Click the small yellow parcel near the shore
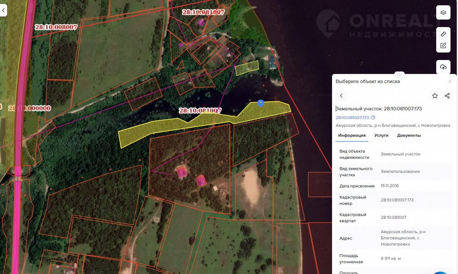This screenshot has height=274, width=458. tap(247, 67)
